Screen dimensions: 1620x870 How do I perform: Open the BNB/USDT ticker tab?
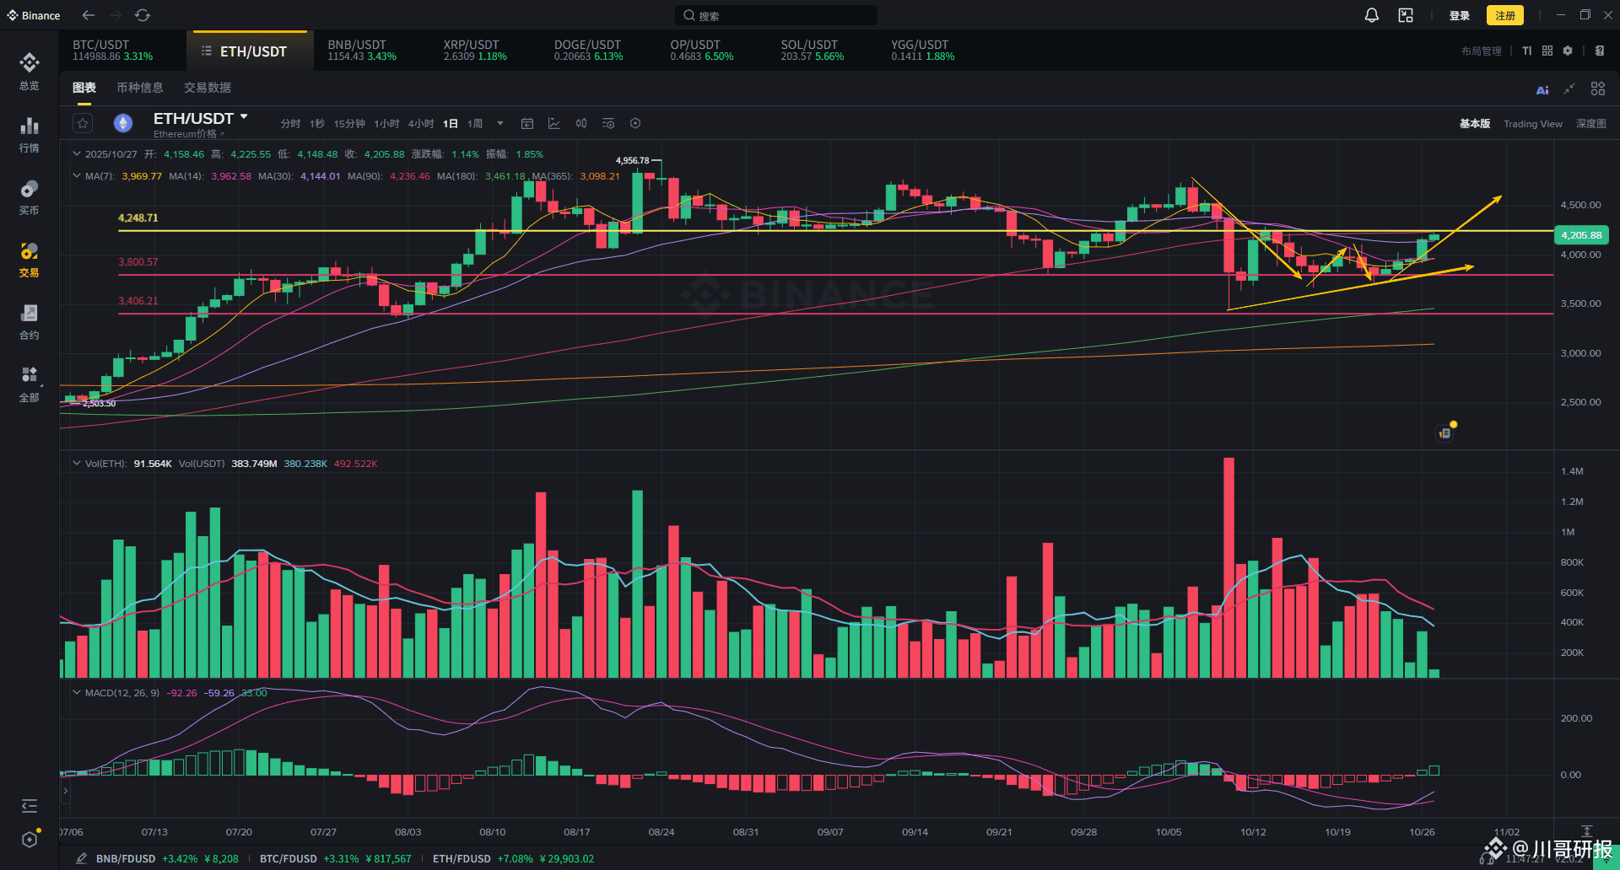[362, 51]
